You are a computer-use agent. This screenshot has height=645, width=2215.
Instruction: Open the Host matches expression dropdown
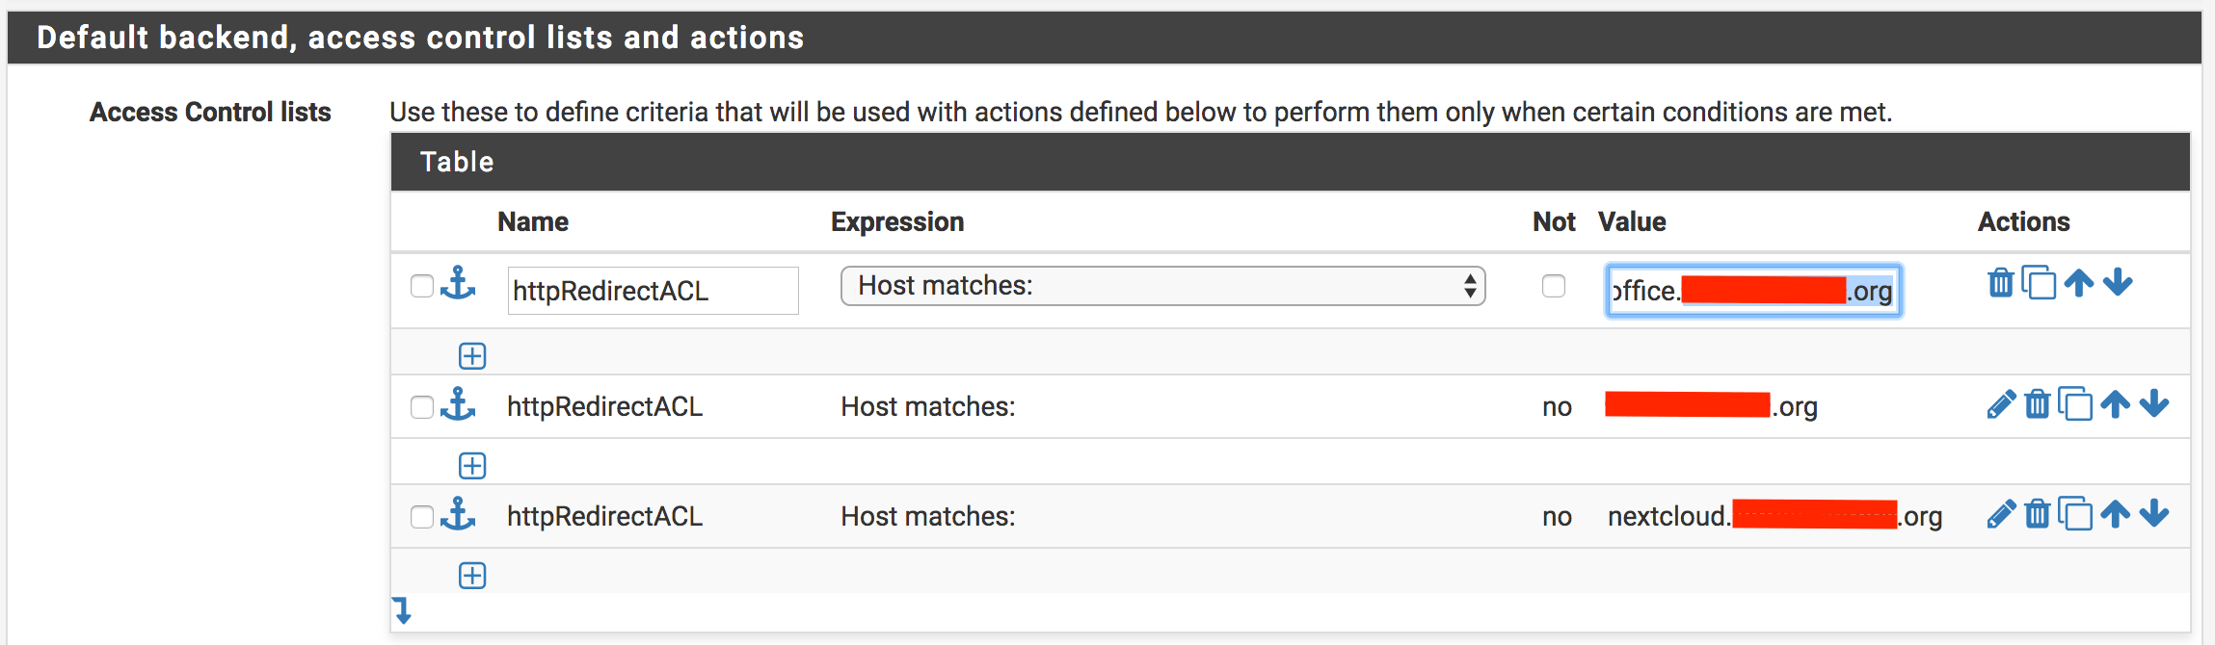(x=1161, y=286)
